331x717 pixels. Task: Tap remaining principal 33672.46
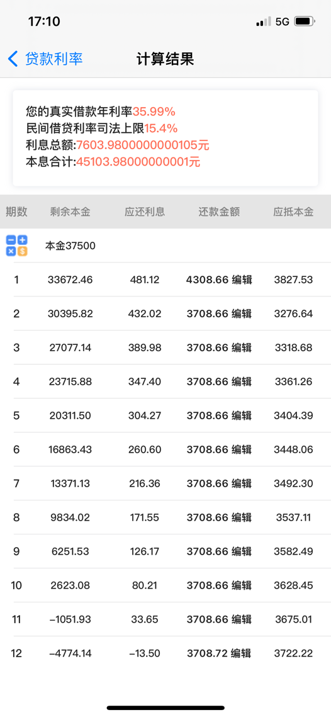pos(70,280)
